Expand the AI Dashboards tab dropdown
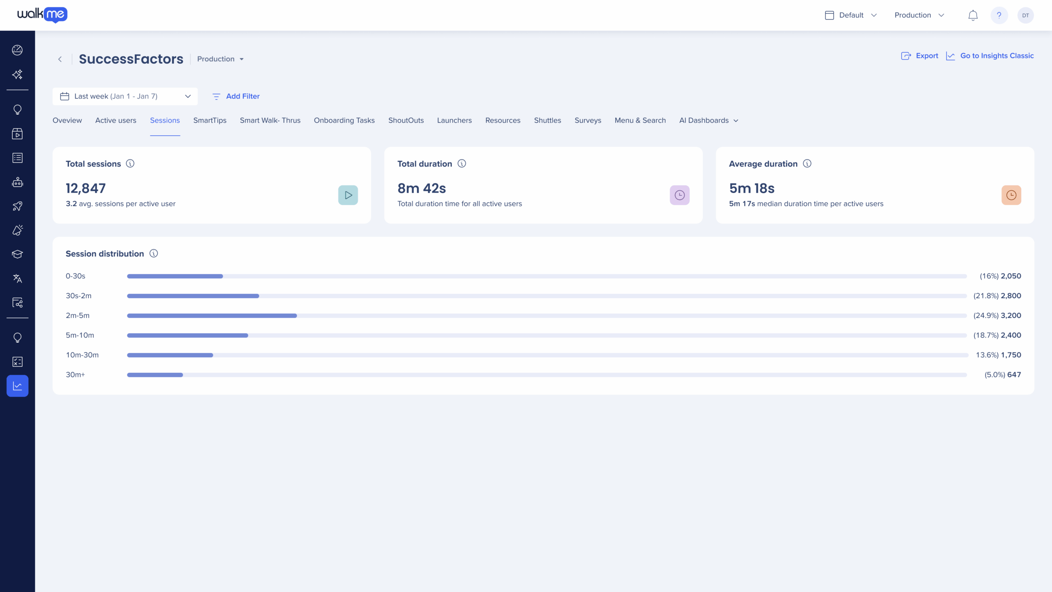 (x=708, y=120)
